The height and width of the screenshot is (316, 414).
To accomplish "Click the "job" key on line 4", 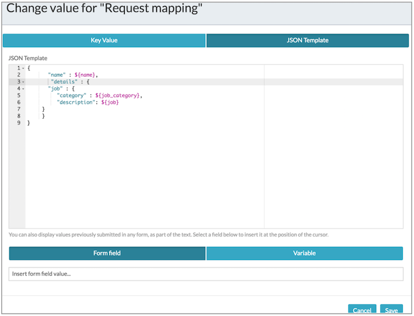I will coord(56,89).
